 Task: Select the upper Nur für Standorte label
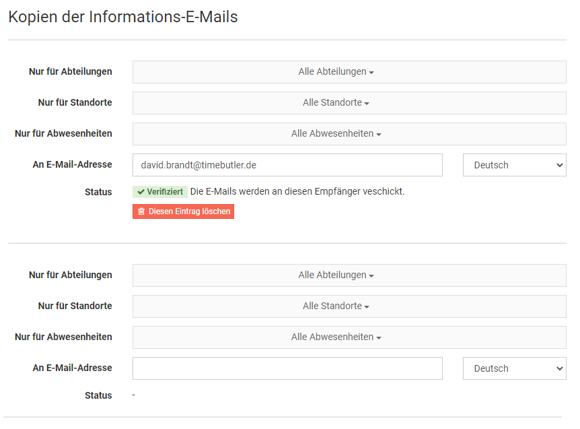point(75,102)
